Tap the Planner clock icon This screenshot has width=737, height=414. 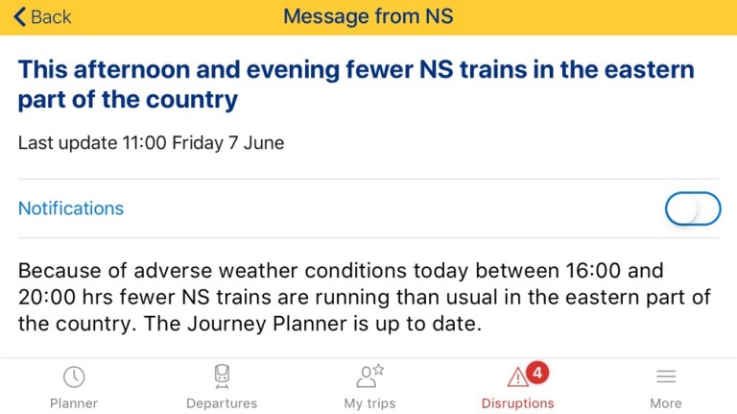click(74, 377)
